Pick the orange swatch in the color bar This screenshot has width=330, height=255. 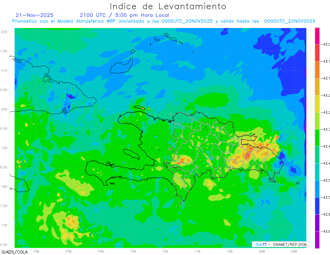[317, 70]
